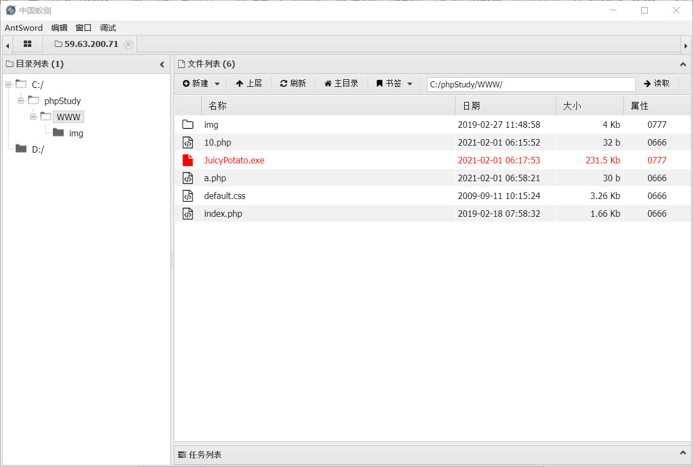Image resolution: width=693 pixels, height=467 pixels.
Task: Click the 读取 button
Action: coord(657,84)
